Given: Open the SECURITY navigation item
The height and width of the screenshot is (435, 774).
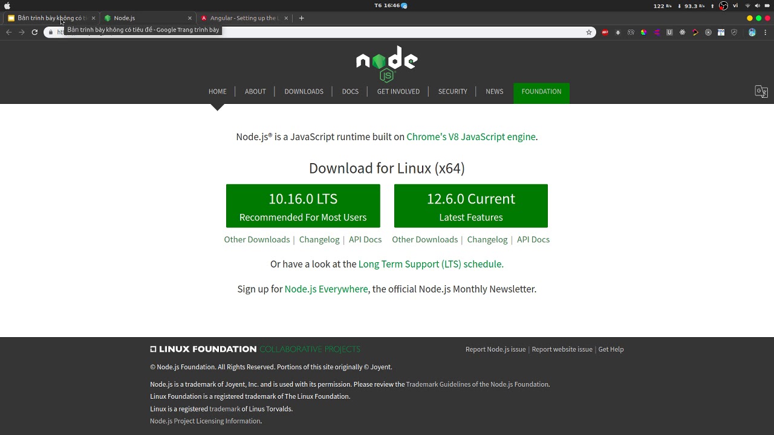Looking at the screenshot, I should pyautogui.click(x=453, y=91).
